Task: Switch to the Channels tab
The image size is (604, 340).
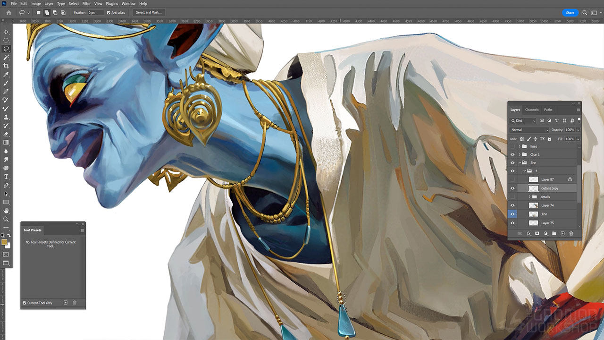Action: click(532, 110)
